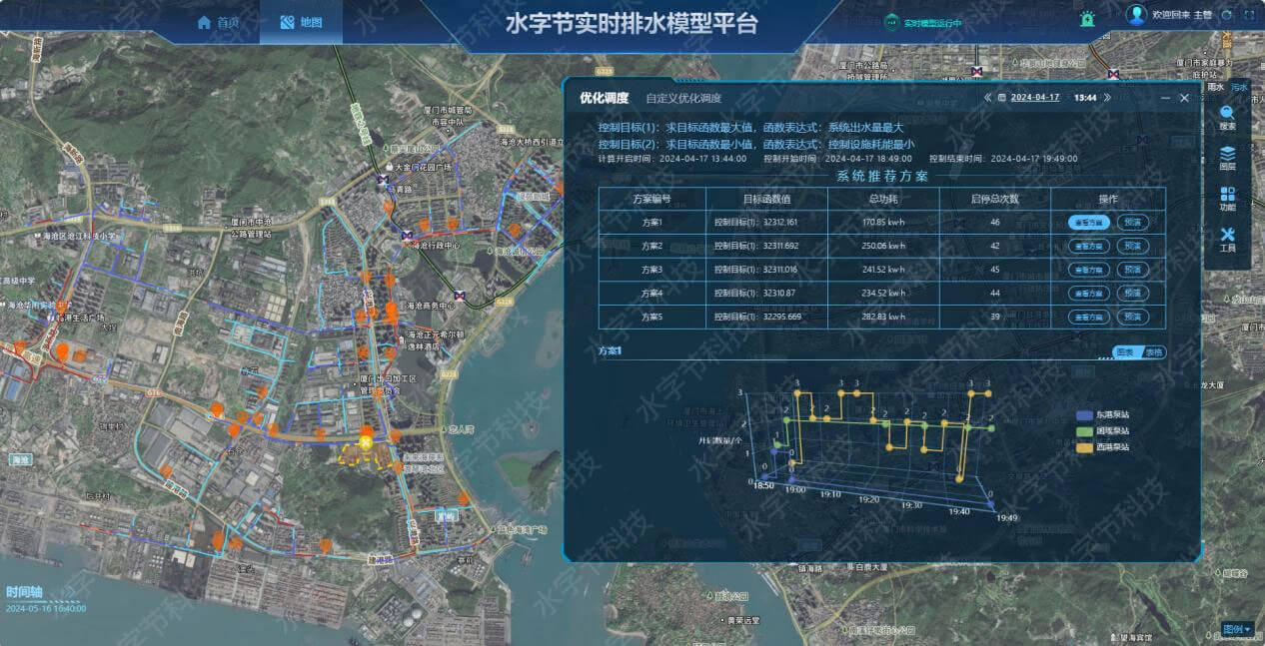Viewport: 1265px width, 646px height.
Task: Toggle 西港泵站 yellow legend swatch
Action: (x=1085, y=446)
